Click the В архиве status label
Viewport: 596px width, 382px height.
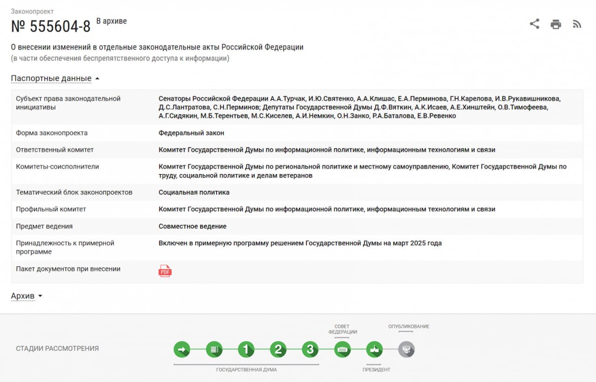pos(112,20)
